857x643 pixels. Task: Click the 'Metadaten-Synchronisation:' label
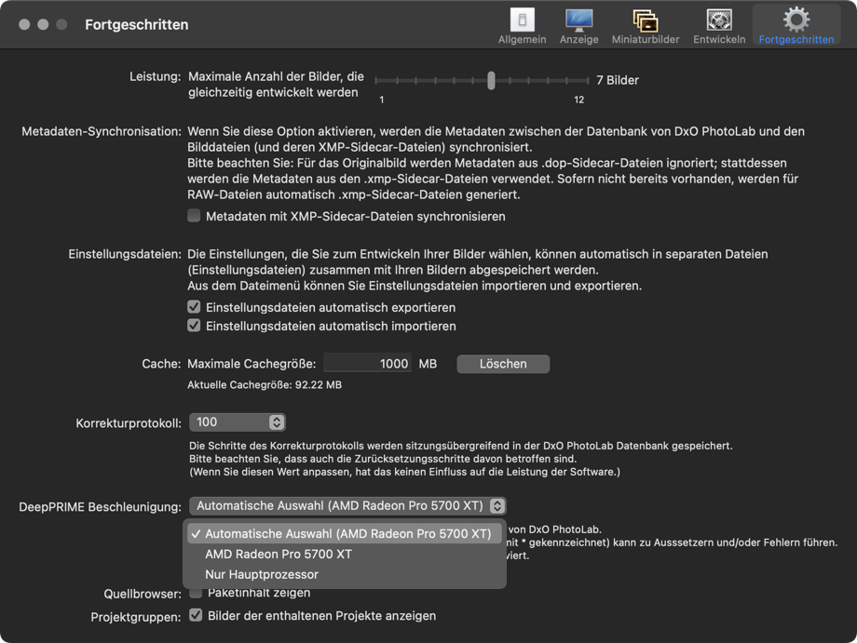(102, 131)
